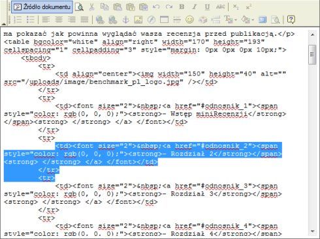
Task: Click the Copy icon
Action: coord(104,7)
